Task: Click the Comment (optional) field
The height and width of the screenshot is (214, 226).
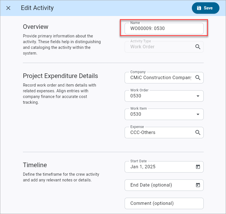Action: [x=164, y=203]
